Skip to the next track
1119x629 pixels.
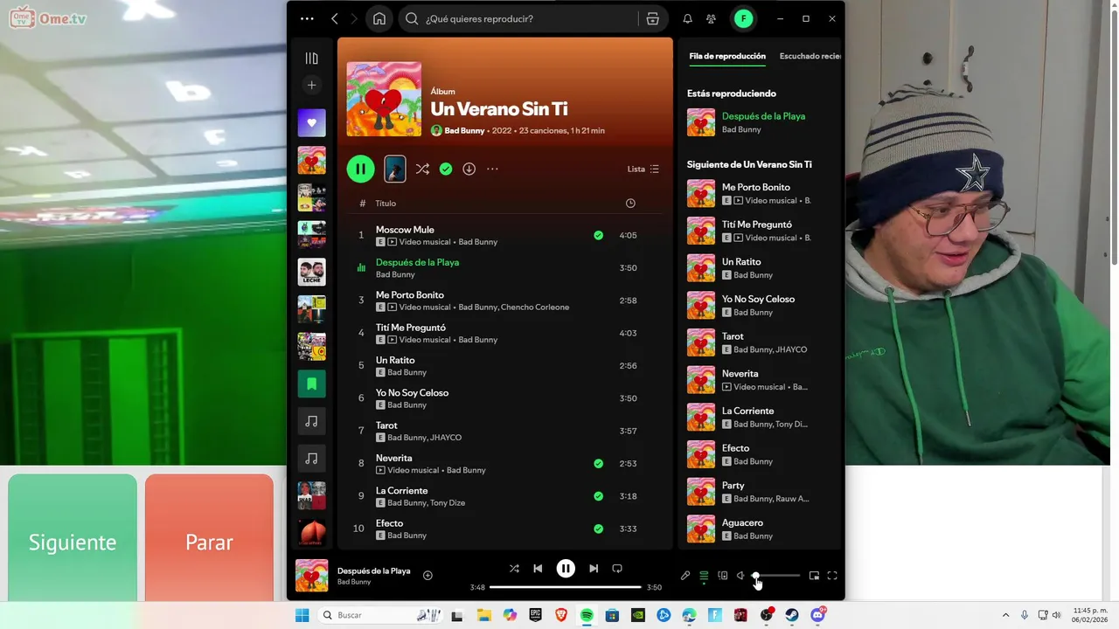coord(594,569)
